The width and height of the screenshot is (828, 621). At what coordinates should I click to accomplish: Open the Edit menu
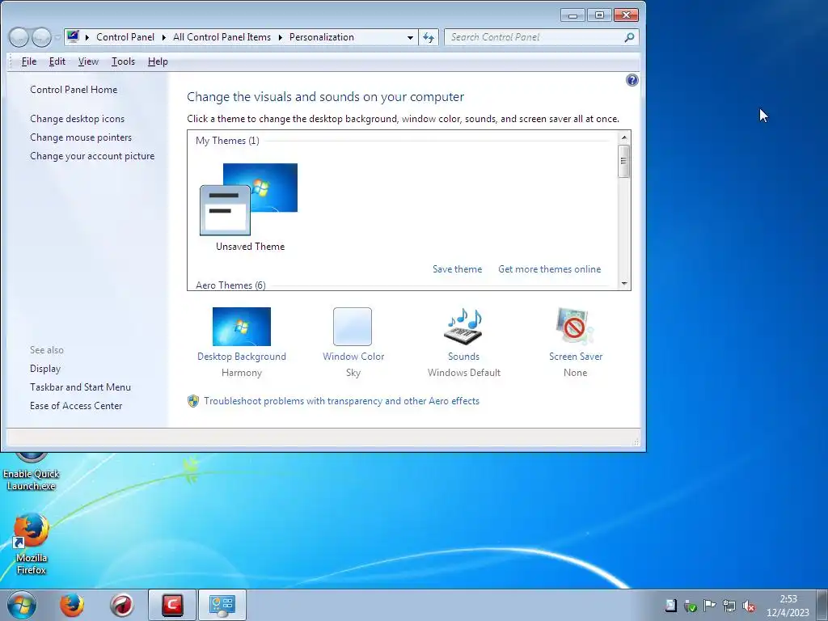pos(57,61)
